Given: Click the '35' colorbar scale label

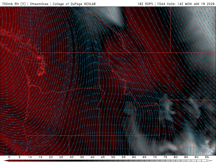Looking at the screenshot, I should point(82,157).
